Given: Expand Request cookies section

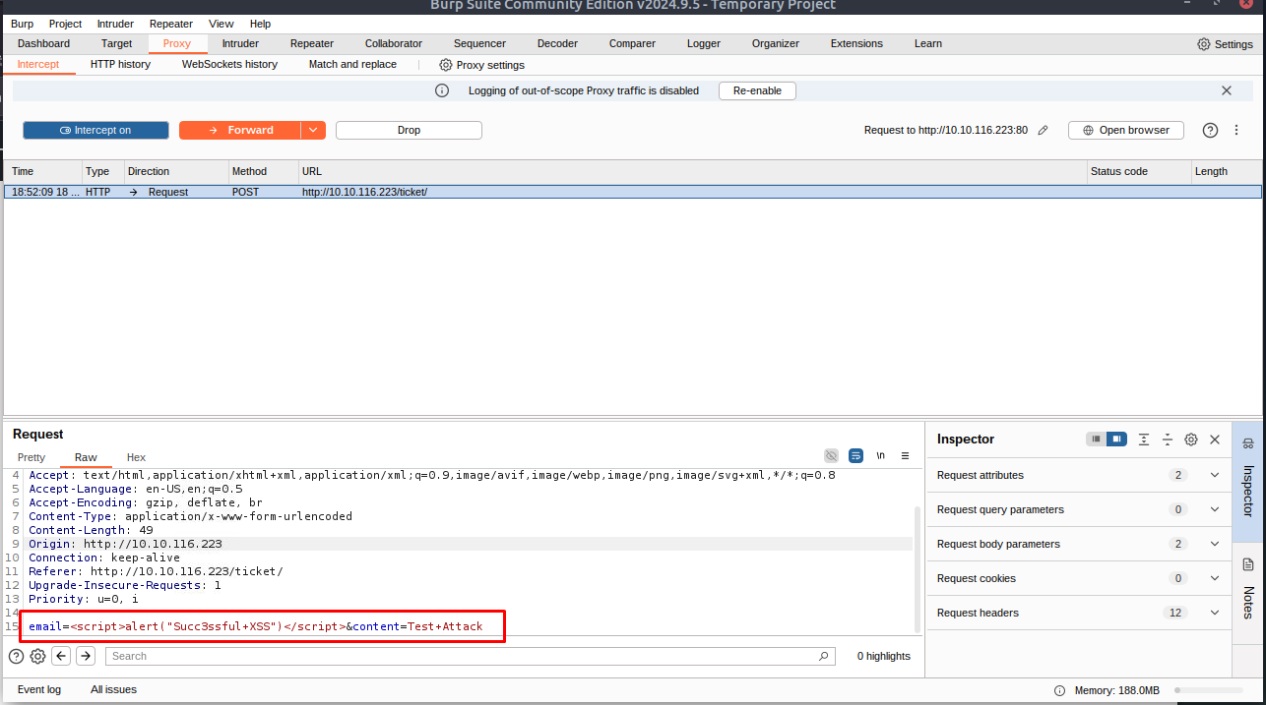Looking at the screenshot, I should pos(1079,578).
